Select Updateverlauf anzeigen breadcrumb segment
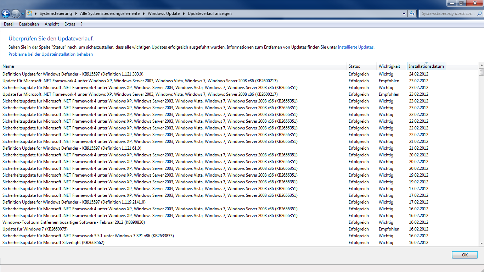This screenshot has height=272, width=484. (210, 13)
